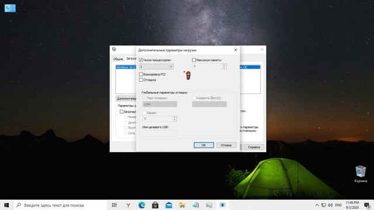Click the active system configuration taskbar icon
The width and height of the screenshot is (374, 210).
pos(223,205)
